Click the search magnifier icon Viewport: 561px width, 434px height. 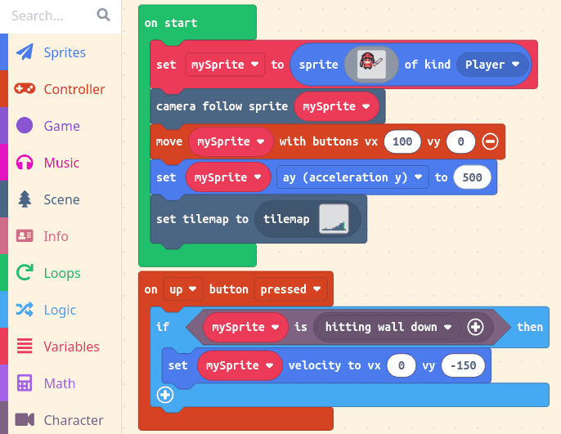click(x=102, y=15)
